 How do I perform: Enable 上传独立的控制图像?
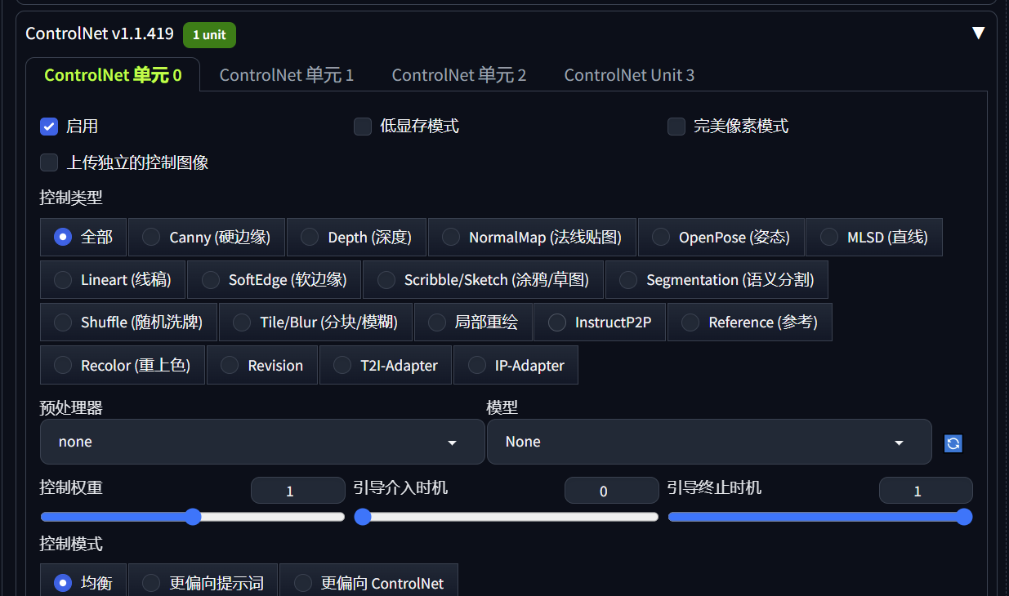49,162
